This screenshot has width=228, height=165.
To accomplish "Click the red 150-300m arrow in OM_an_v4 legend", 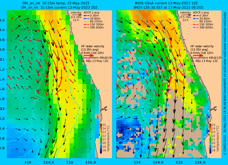I will (x=86, y=24).
